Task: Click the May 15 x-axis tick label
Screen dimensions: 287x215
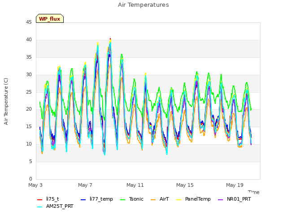Action: [x=185, y=185]
